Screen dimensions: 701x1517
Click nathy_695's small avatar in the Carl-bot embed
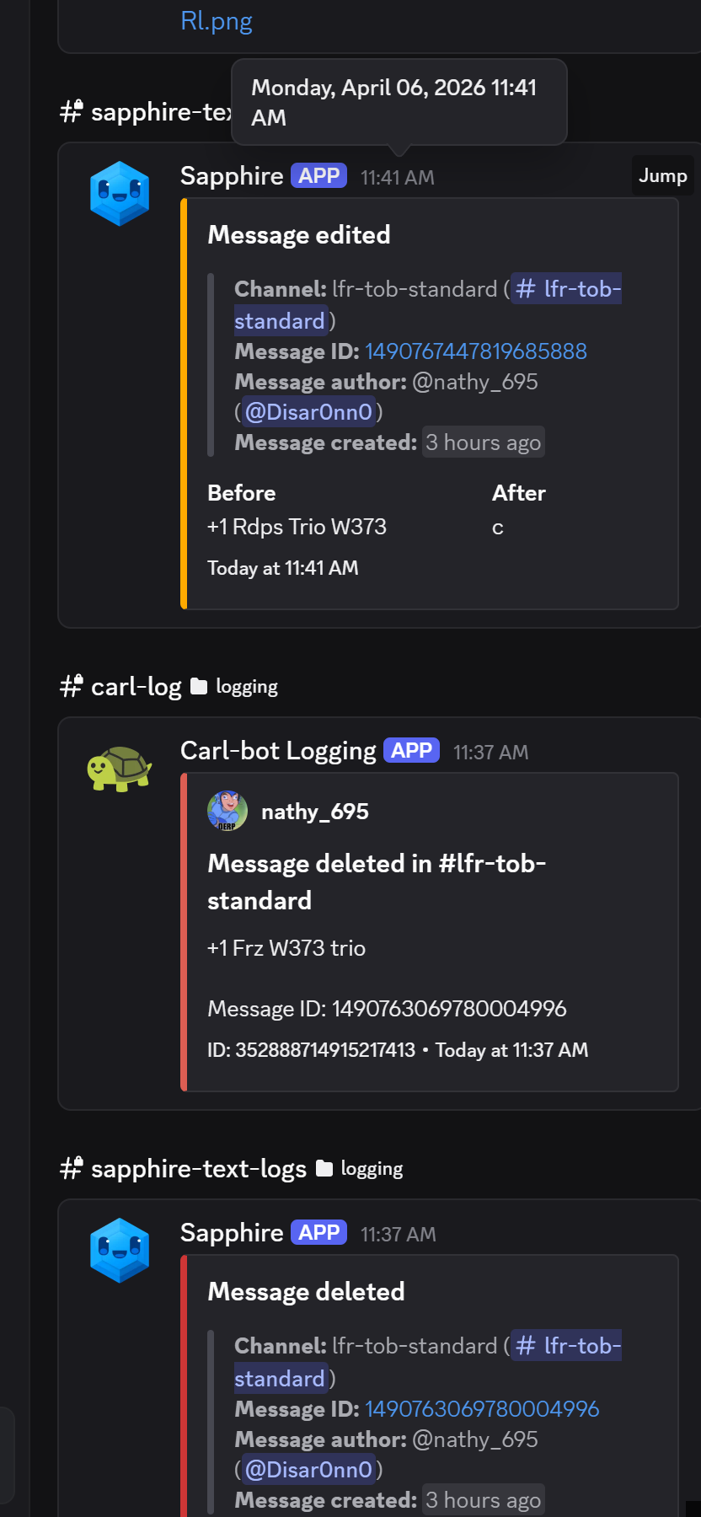[x=227, y=811]
